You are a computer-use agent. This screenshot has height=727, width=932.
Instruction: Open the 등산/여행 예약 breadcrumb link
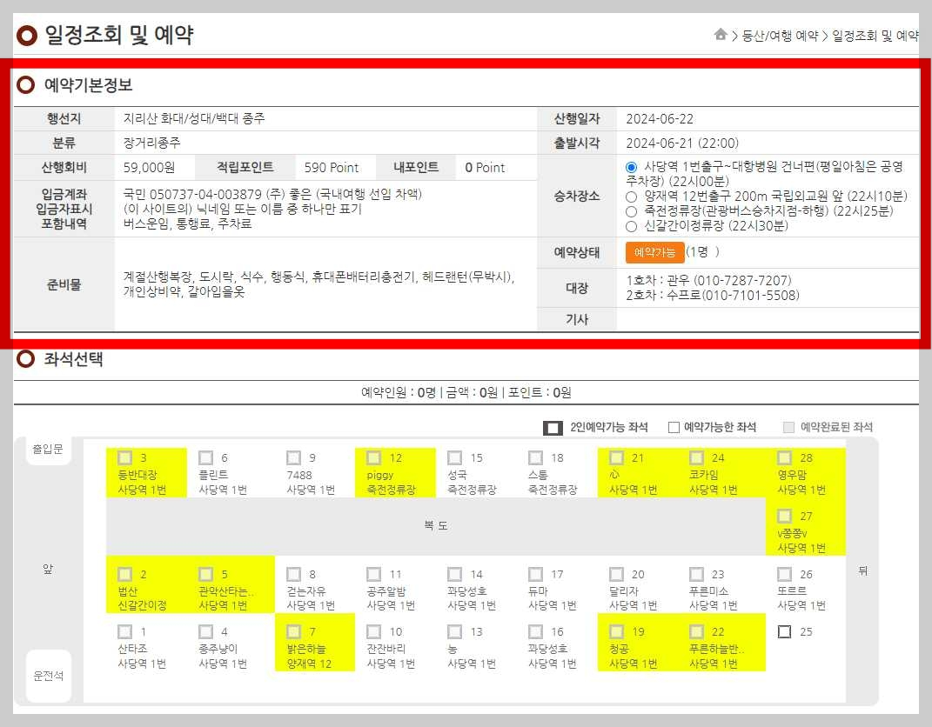pyautogui.click(x=780, y=36)
